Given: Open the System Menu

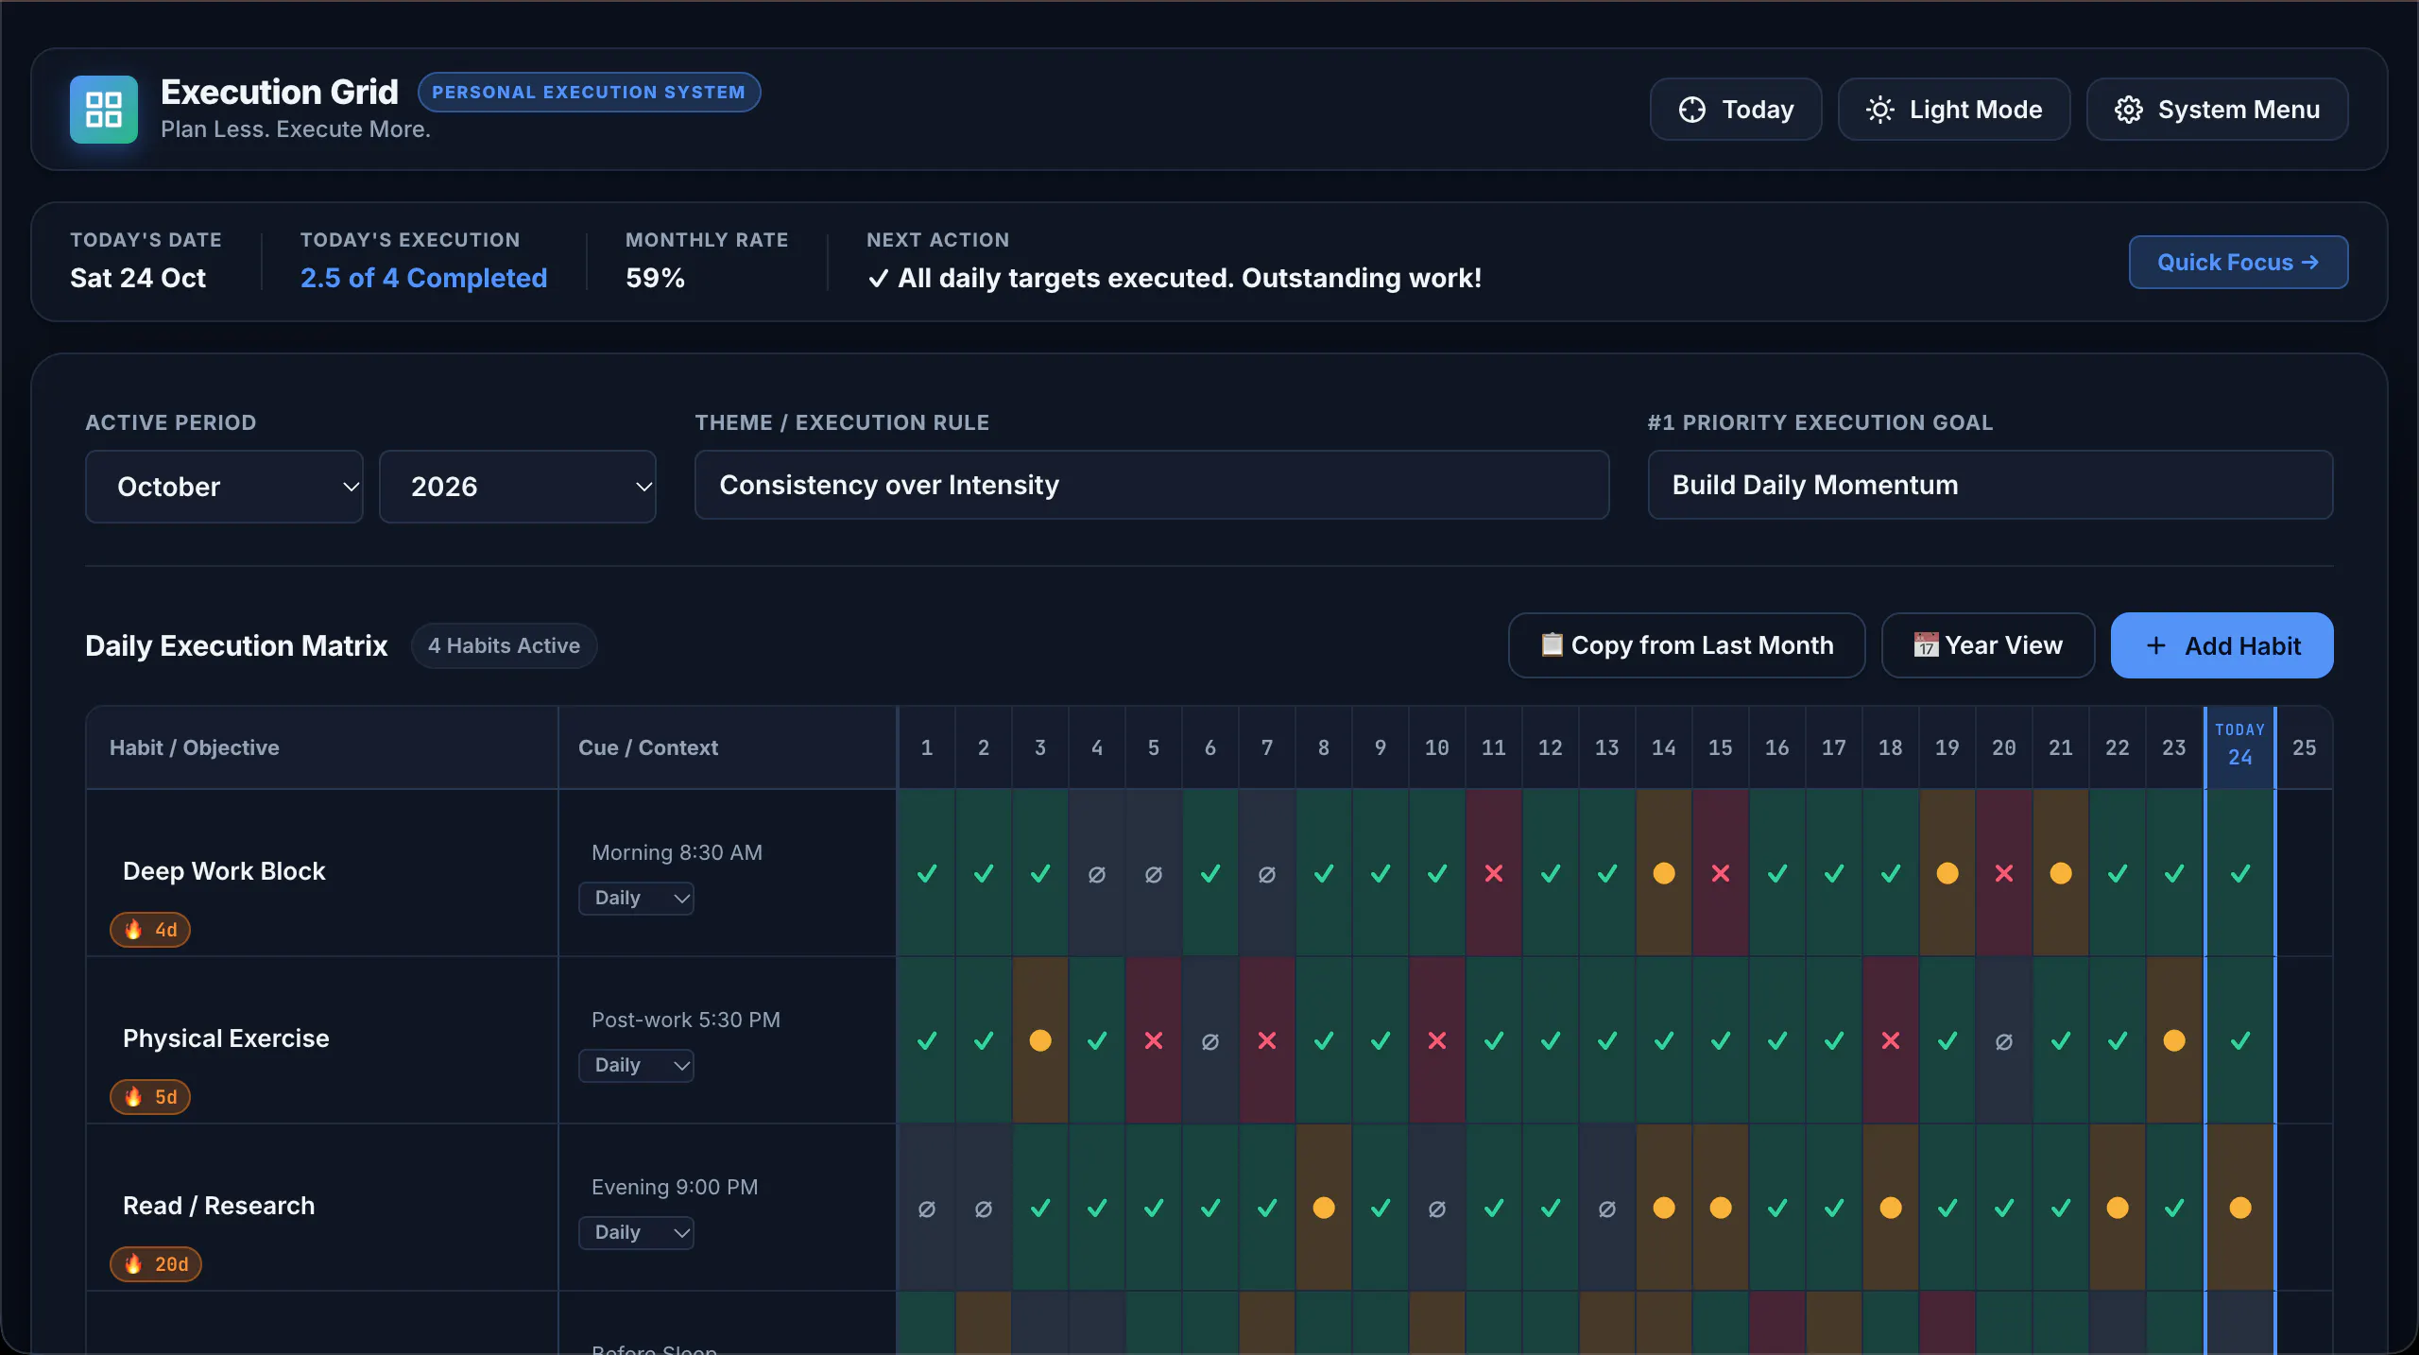Looking at the screenshot, I should pyautogui.click(x=2218, y=110).
